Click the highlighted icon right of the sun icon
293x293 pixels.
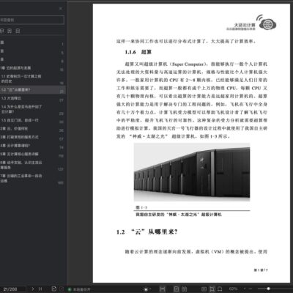pyautogui.click(x=163, y=289)
